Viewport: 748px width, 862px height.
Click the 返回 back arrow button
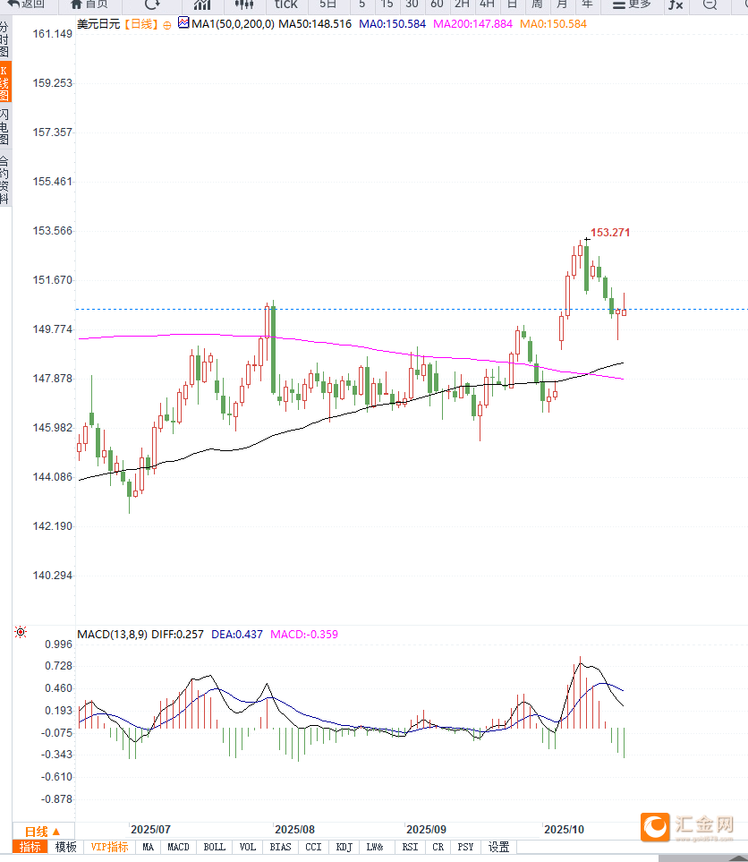coord(27,4)
